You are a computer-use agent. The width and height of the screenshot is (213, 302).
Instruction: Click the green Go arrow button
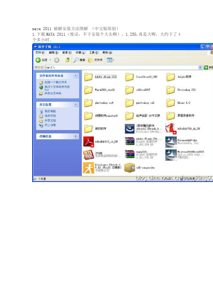(x=206, y=68)
